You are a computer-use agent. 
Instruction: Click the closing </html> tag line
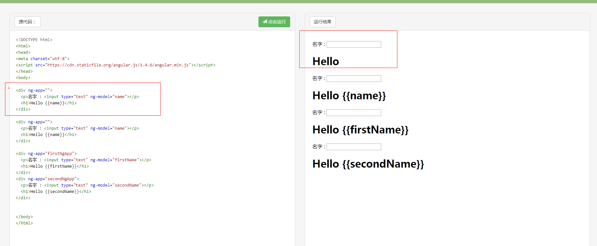[24, 223]
